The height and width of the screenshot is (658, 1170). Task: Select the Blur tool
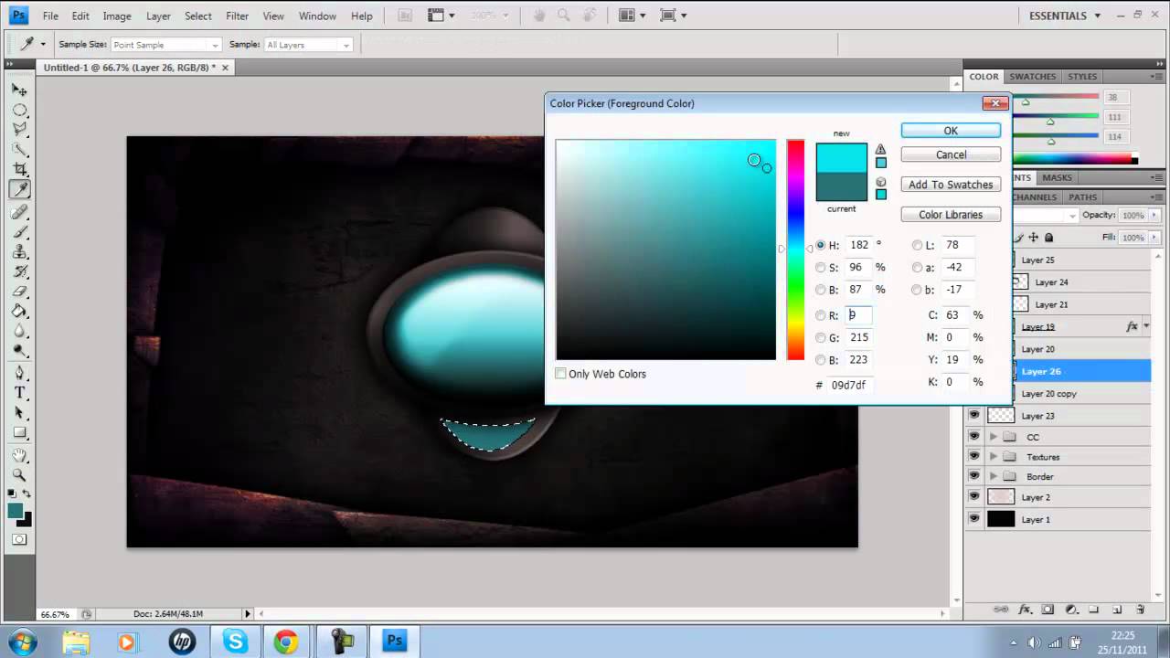click(19, 332)
